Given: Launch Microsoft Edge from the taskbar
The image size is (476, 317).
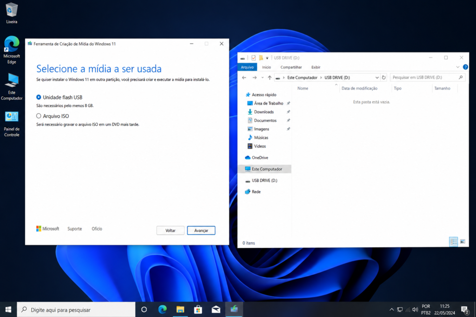Looking at the screenshot, I should (162, 310).
